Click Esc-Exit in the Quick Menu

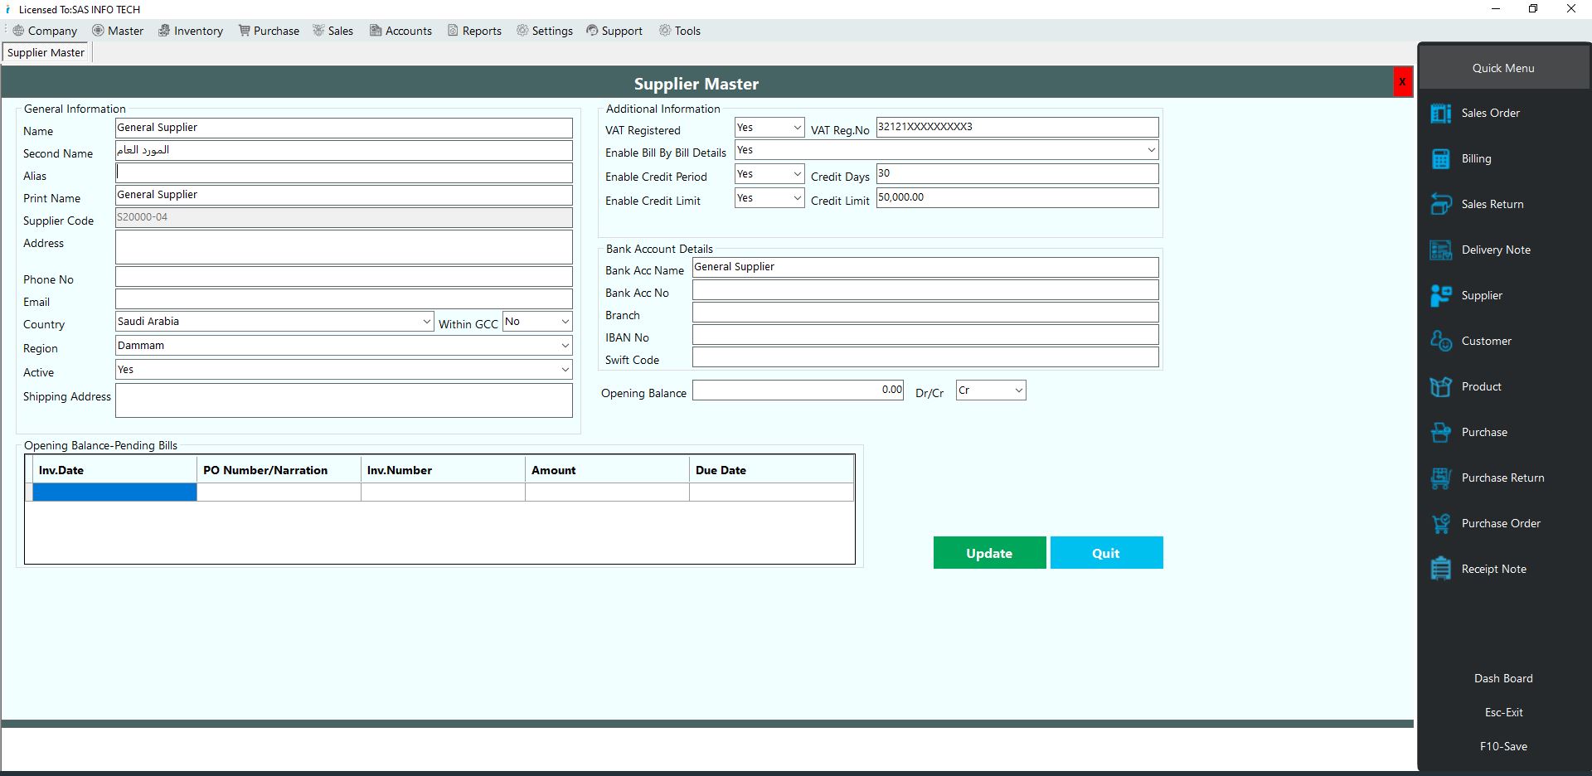tap(1503, 712)
